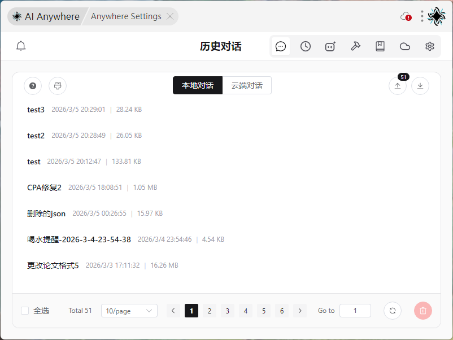
Task: Click the upload button with 51 badge
Action: [x=398, y=86]
